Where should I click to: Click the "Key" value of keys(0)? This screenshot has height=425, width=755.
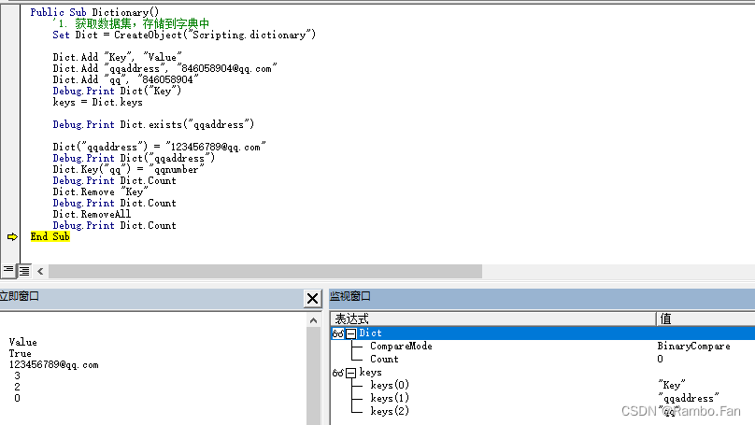pyautogui.click(x=672, y=385)
